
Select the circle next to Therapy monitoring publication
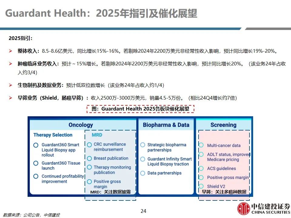point(89,167)
